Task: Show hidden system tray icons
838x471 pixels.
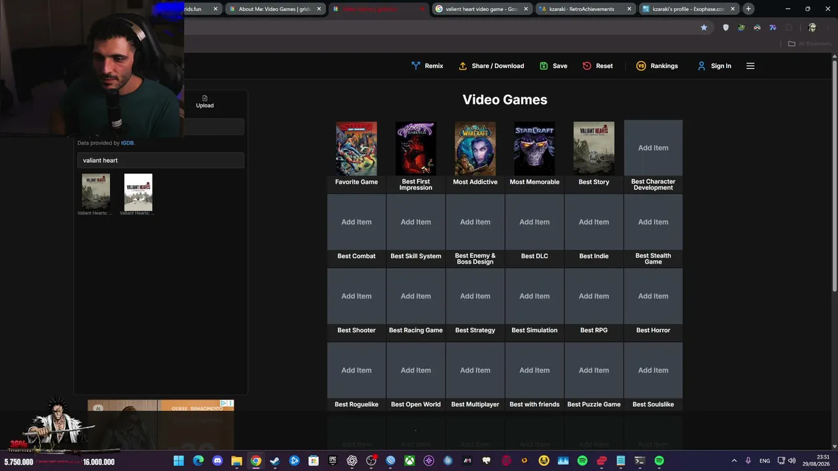Action: click(734, 461)
